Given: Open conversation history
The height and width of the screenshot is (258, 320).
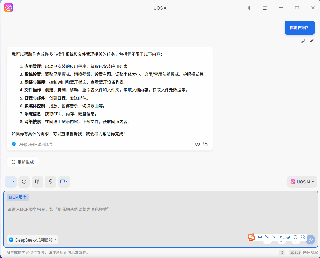Looking at the screenshot, I should tap(24, 182).
